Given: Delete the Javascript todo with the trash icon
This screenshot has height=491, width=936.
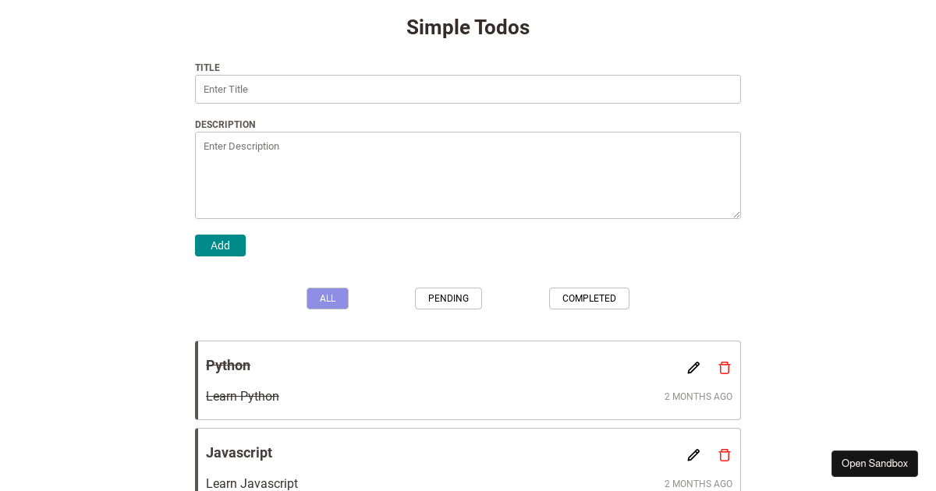Looking at the screenshot, I should [724, 454].
